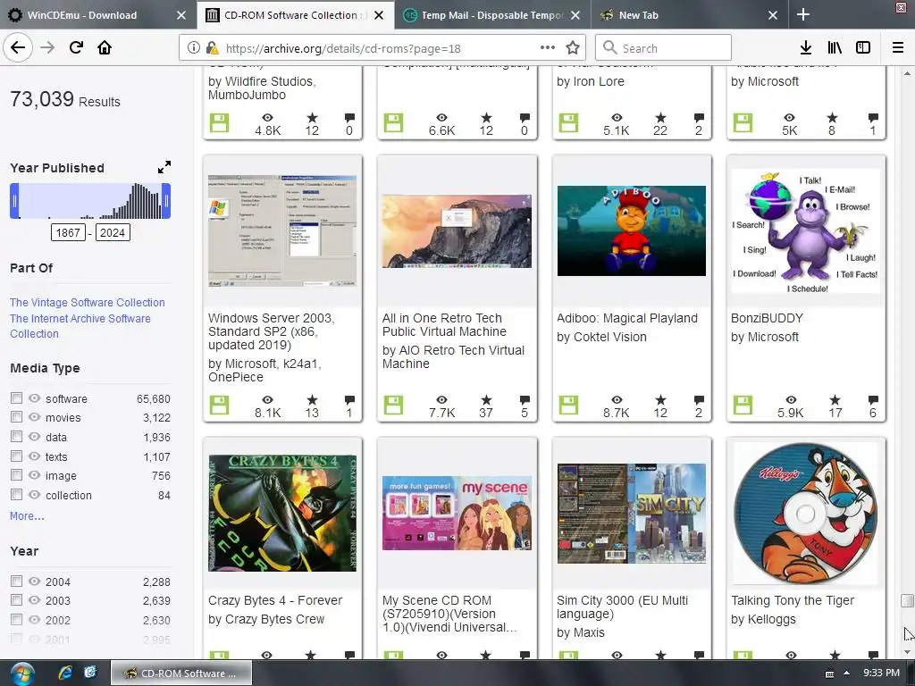Show hidden system tray icons
This screenshot has height=686, width=915.
click(x=847, y=673)
